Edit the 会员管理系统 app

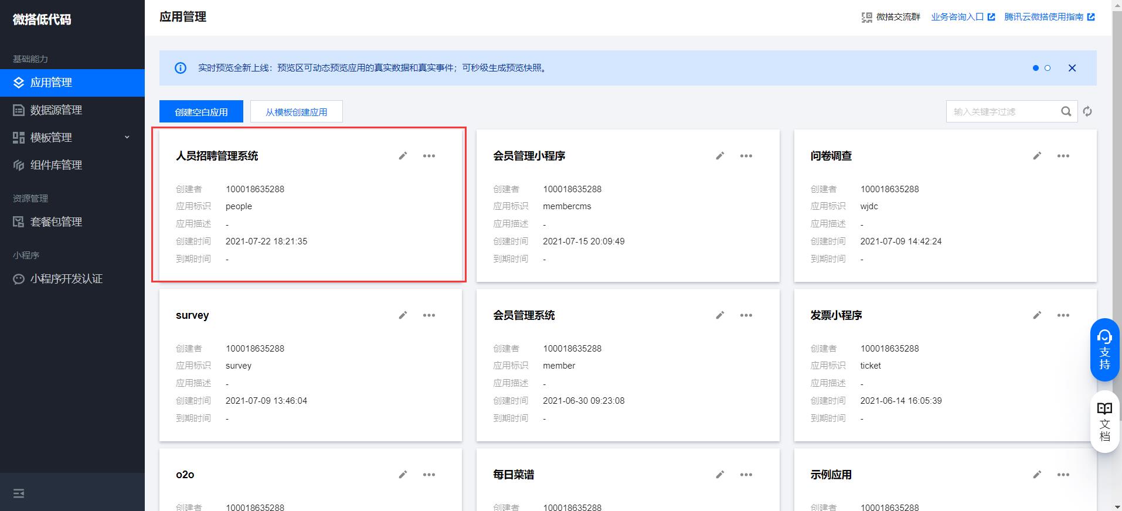[720, 315]
